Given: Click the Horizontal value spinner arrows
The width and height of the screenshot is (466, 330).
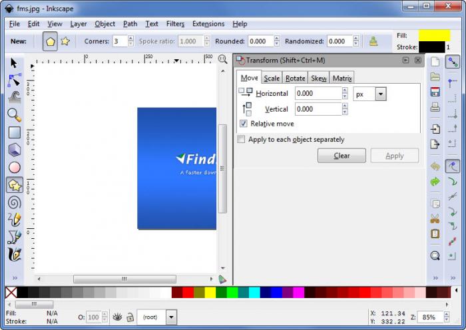Looking at the screenshot, I should point(345,93).
